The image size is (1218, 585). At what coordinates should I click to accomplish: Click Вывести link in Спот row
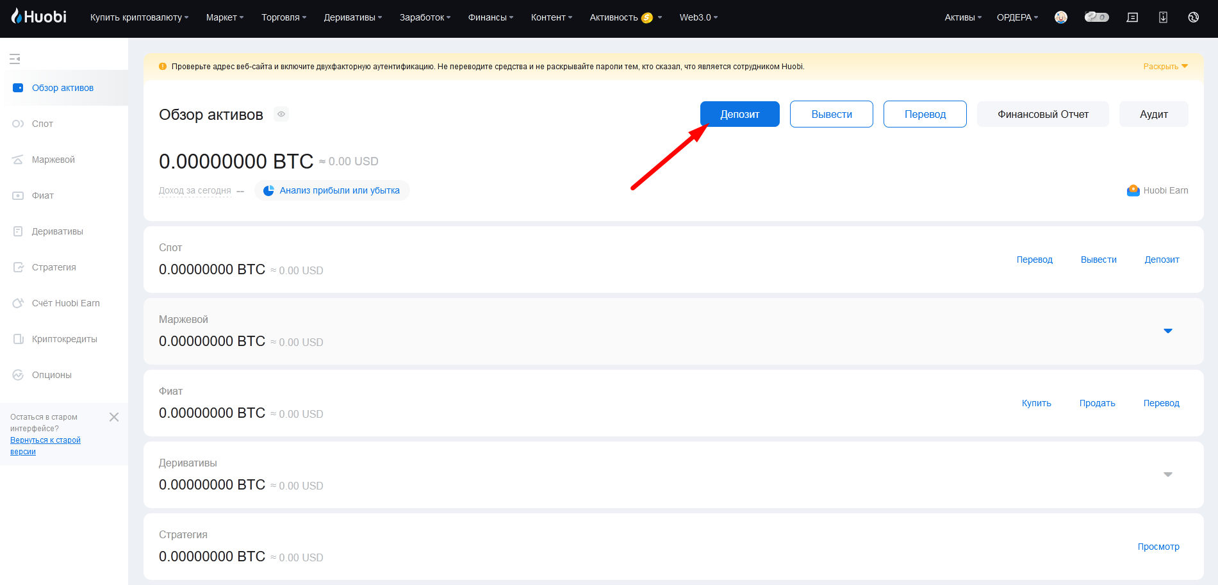(1098, 260)
